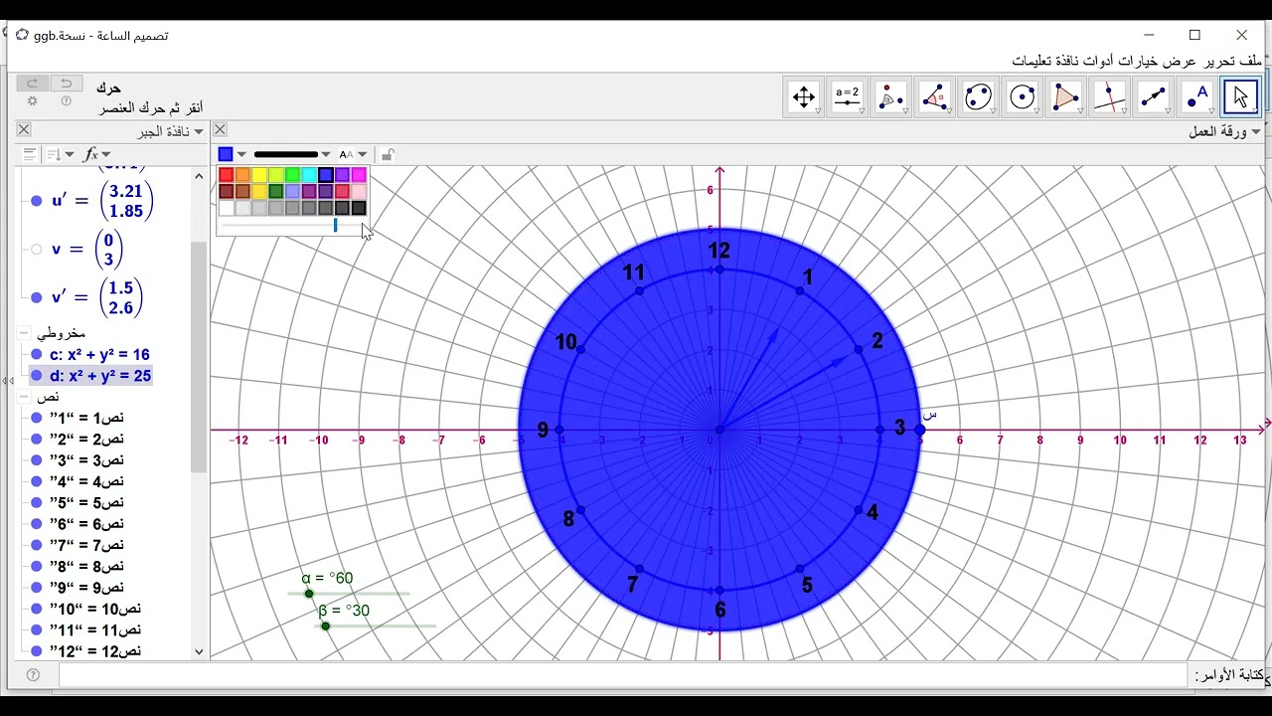Viewport: 1272px width, 716px height.
Task: Pick the yellow swatch in top row
Action: pyautogui.click(x=259, y=175)
